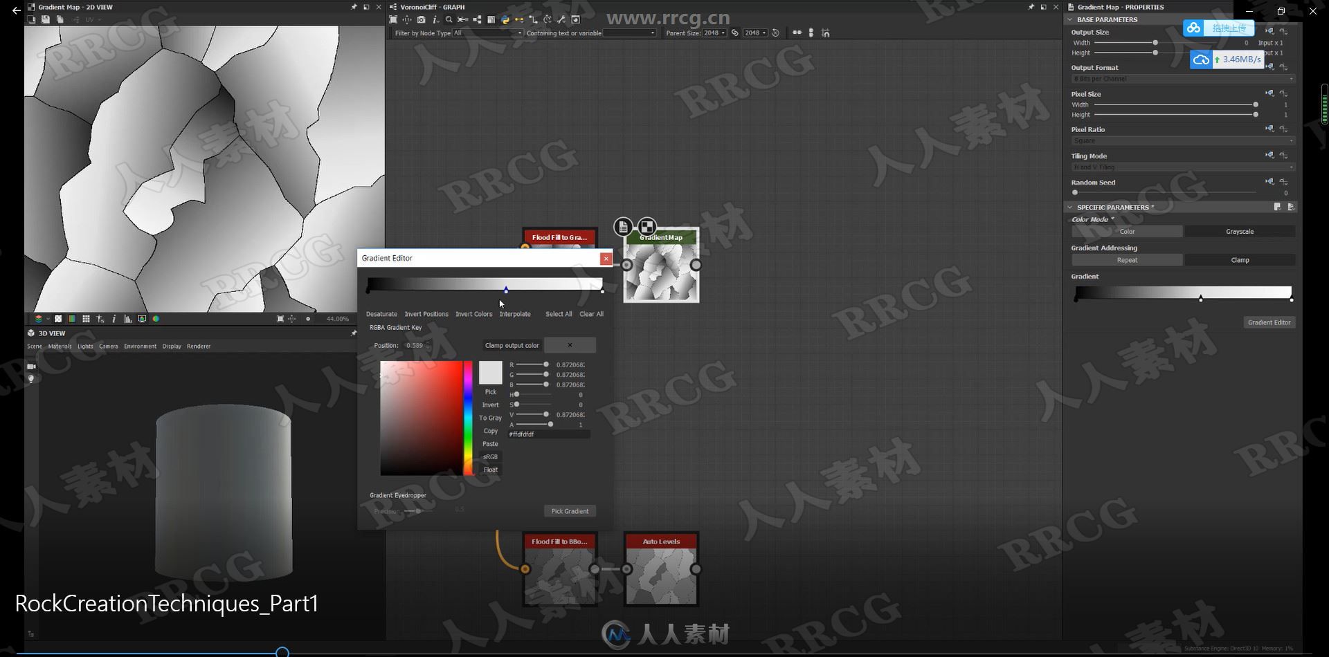This screenshot has height=657, width=1329.
Task: Toggle alpha checkerboard display in 2D view
Action: pyautogui.click(x=58, y=319)
